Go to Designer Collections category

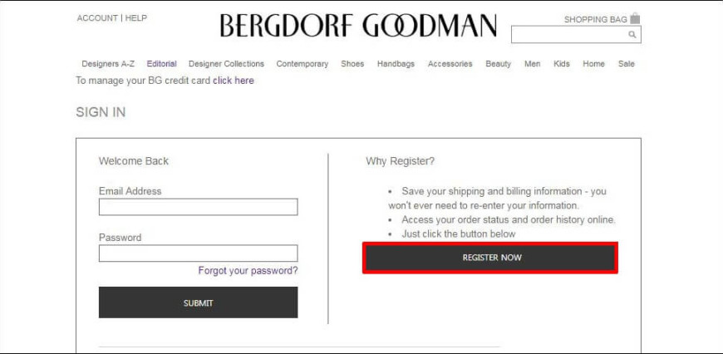coord(226,64)
